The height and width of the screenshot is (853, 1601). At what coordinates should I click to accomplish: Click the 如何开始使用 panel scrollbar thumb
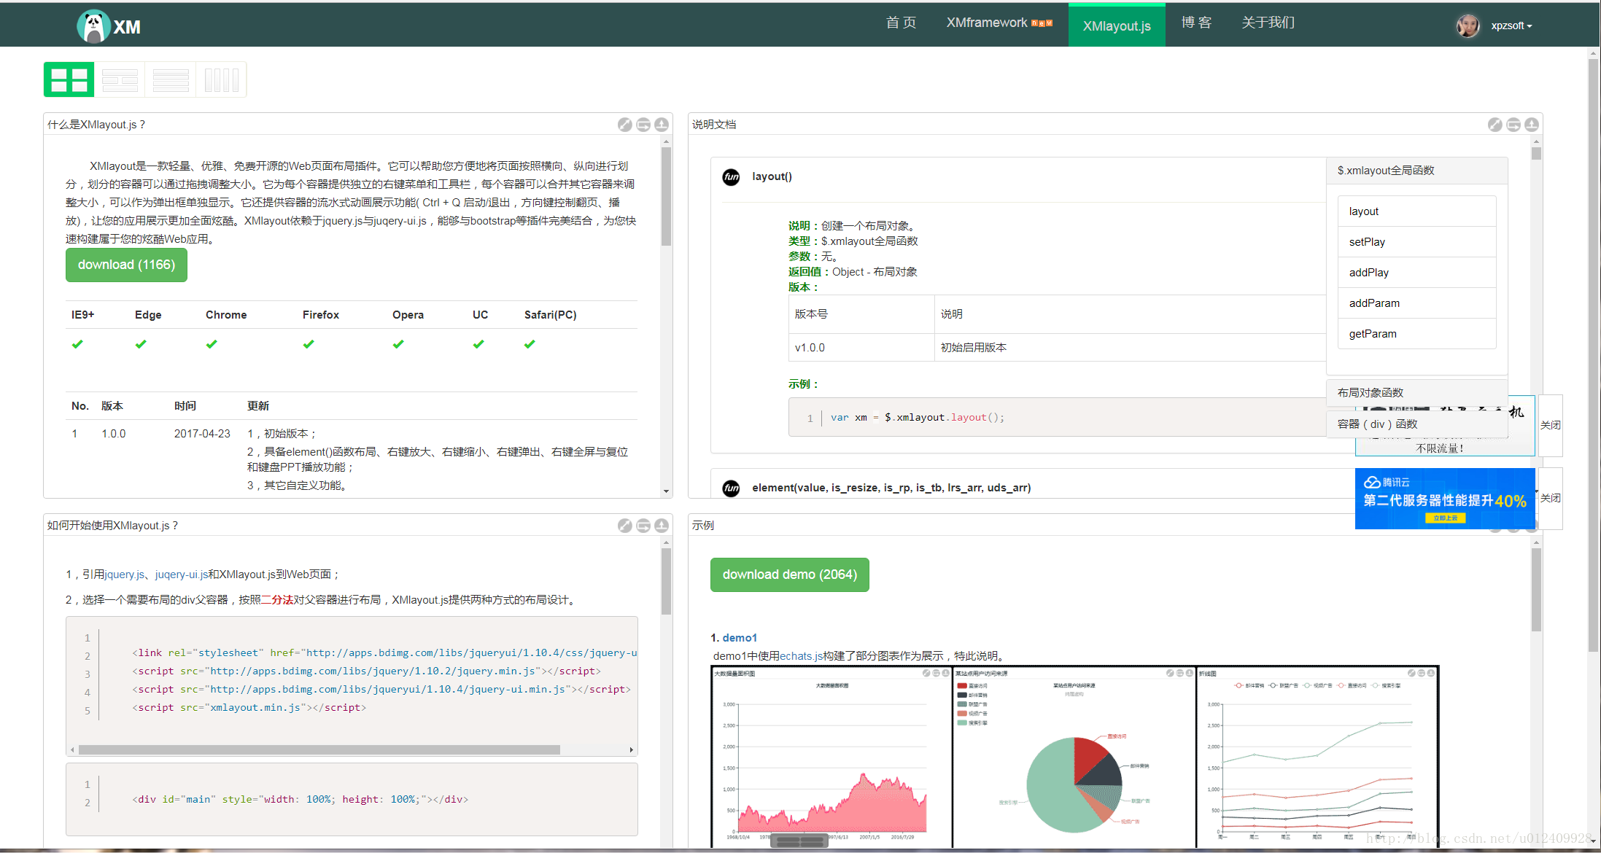(x=666, y=582)
